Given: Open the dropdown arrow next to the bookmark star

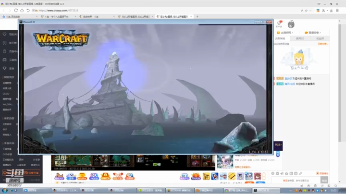Looking at the screenshot, I should (310, 11).
